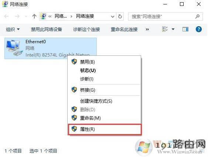Click the blue help question mark icon
208x157 pixels.
click(x=199, y=29)
